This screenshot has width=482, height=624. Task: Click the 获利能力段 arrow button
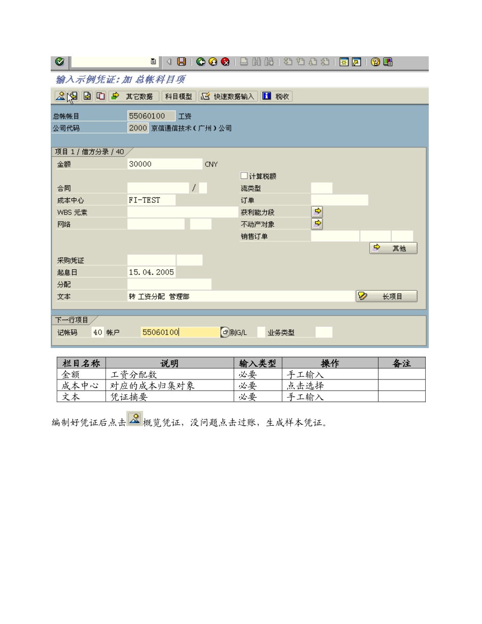point(317,212)
